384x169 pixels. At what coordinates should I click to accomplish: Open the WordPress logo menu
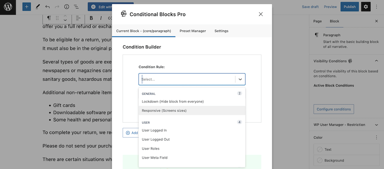[8, 7]
